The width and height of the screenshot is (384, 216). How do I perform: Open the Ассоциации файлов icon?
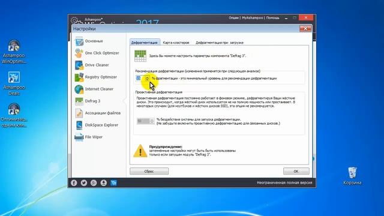click(79, 113)
